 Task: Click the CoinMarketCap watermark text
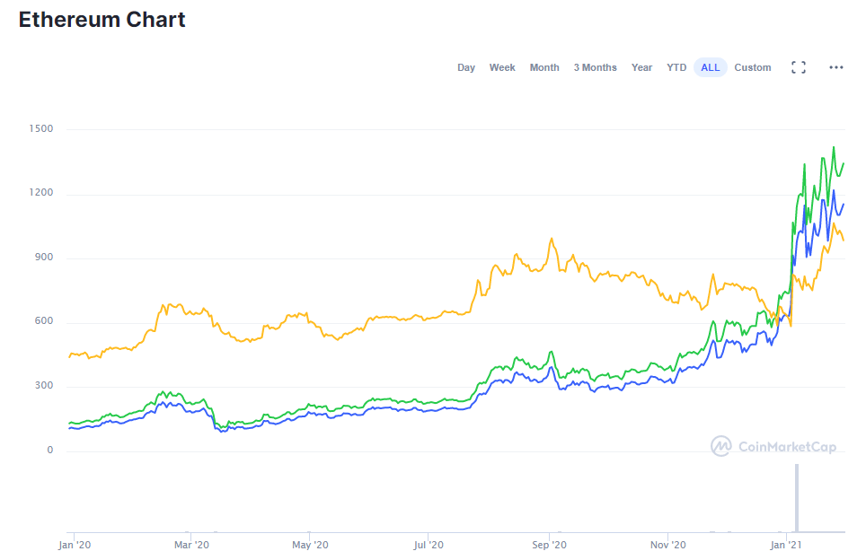[787, 446]
